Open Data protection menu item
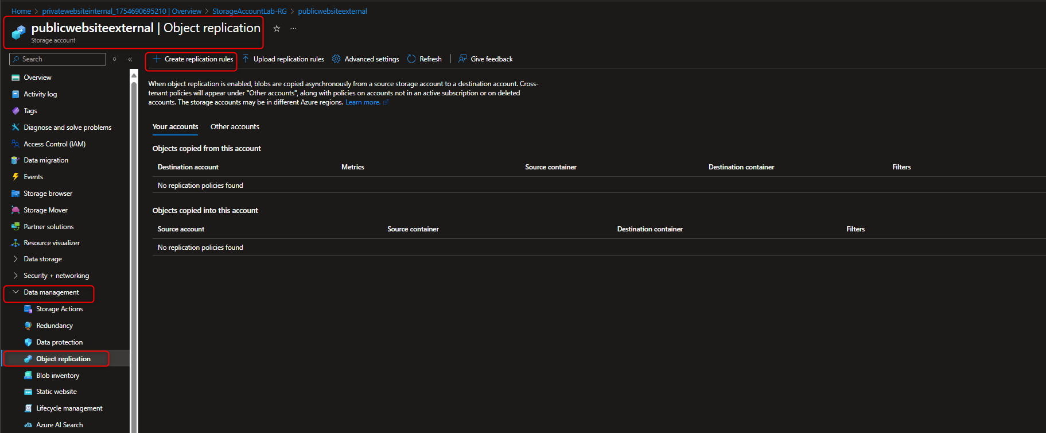The width and height of the screenshot is (1046, 433). 59,342
